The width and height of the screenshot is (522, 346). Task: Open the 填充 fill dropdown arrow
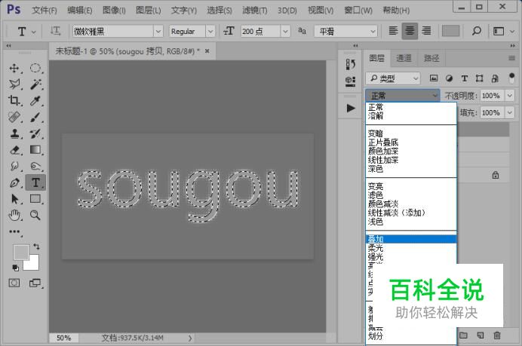tap(510, 113)
